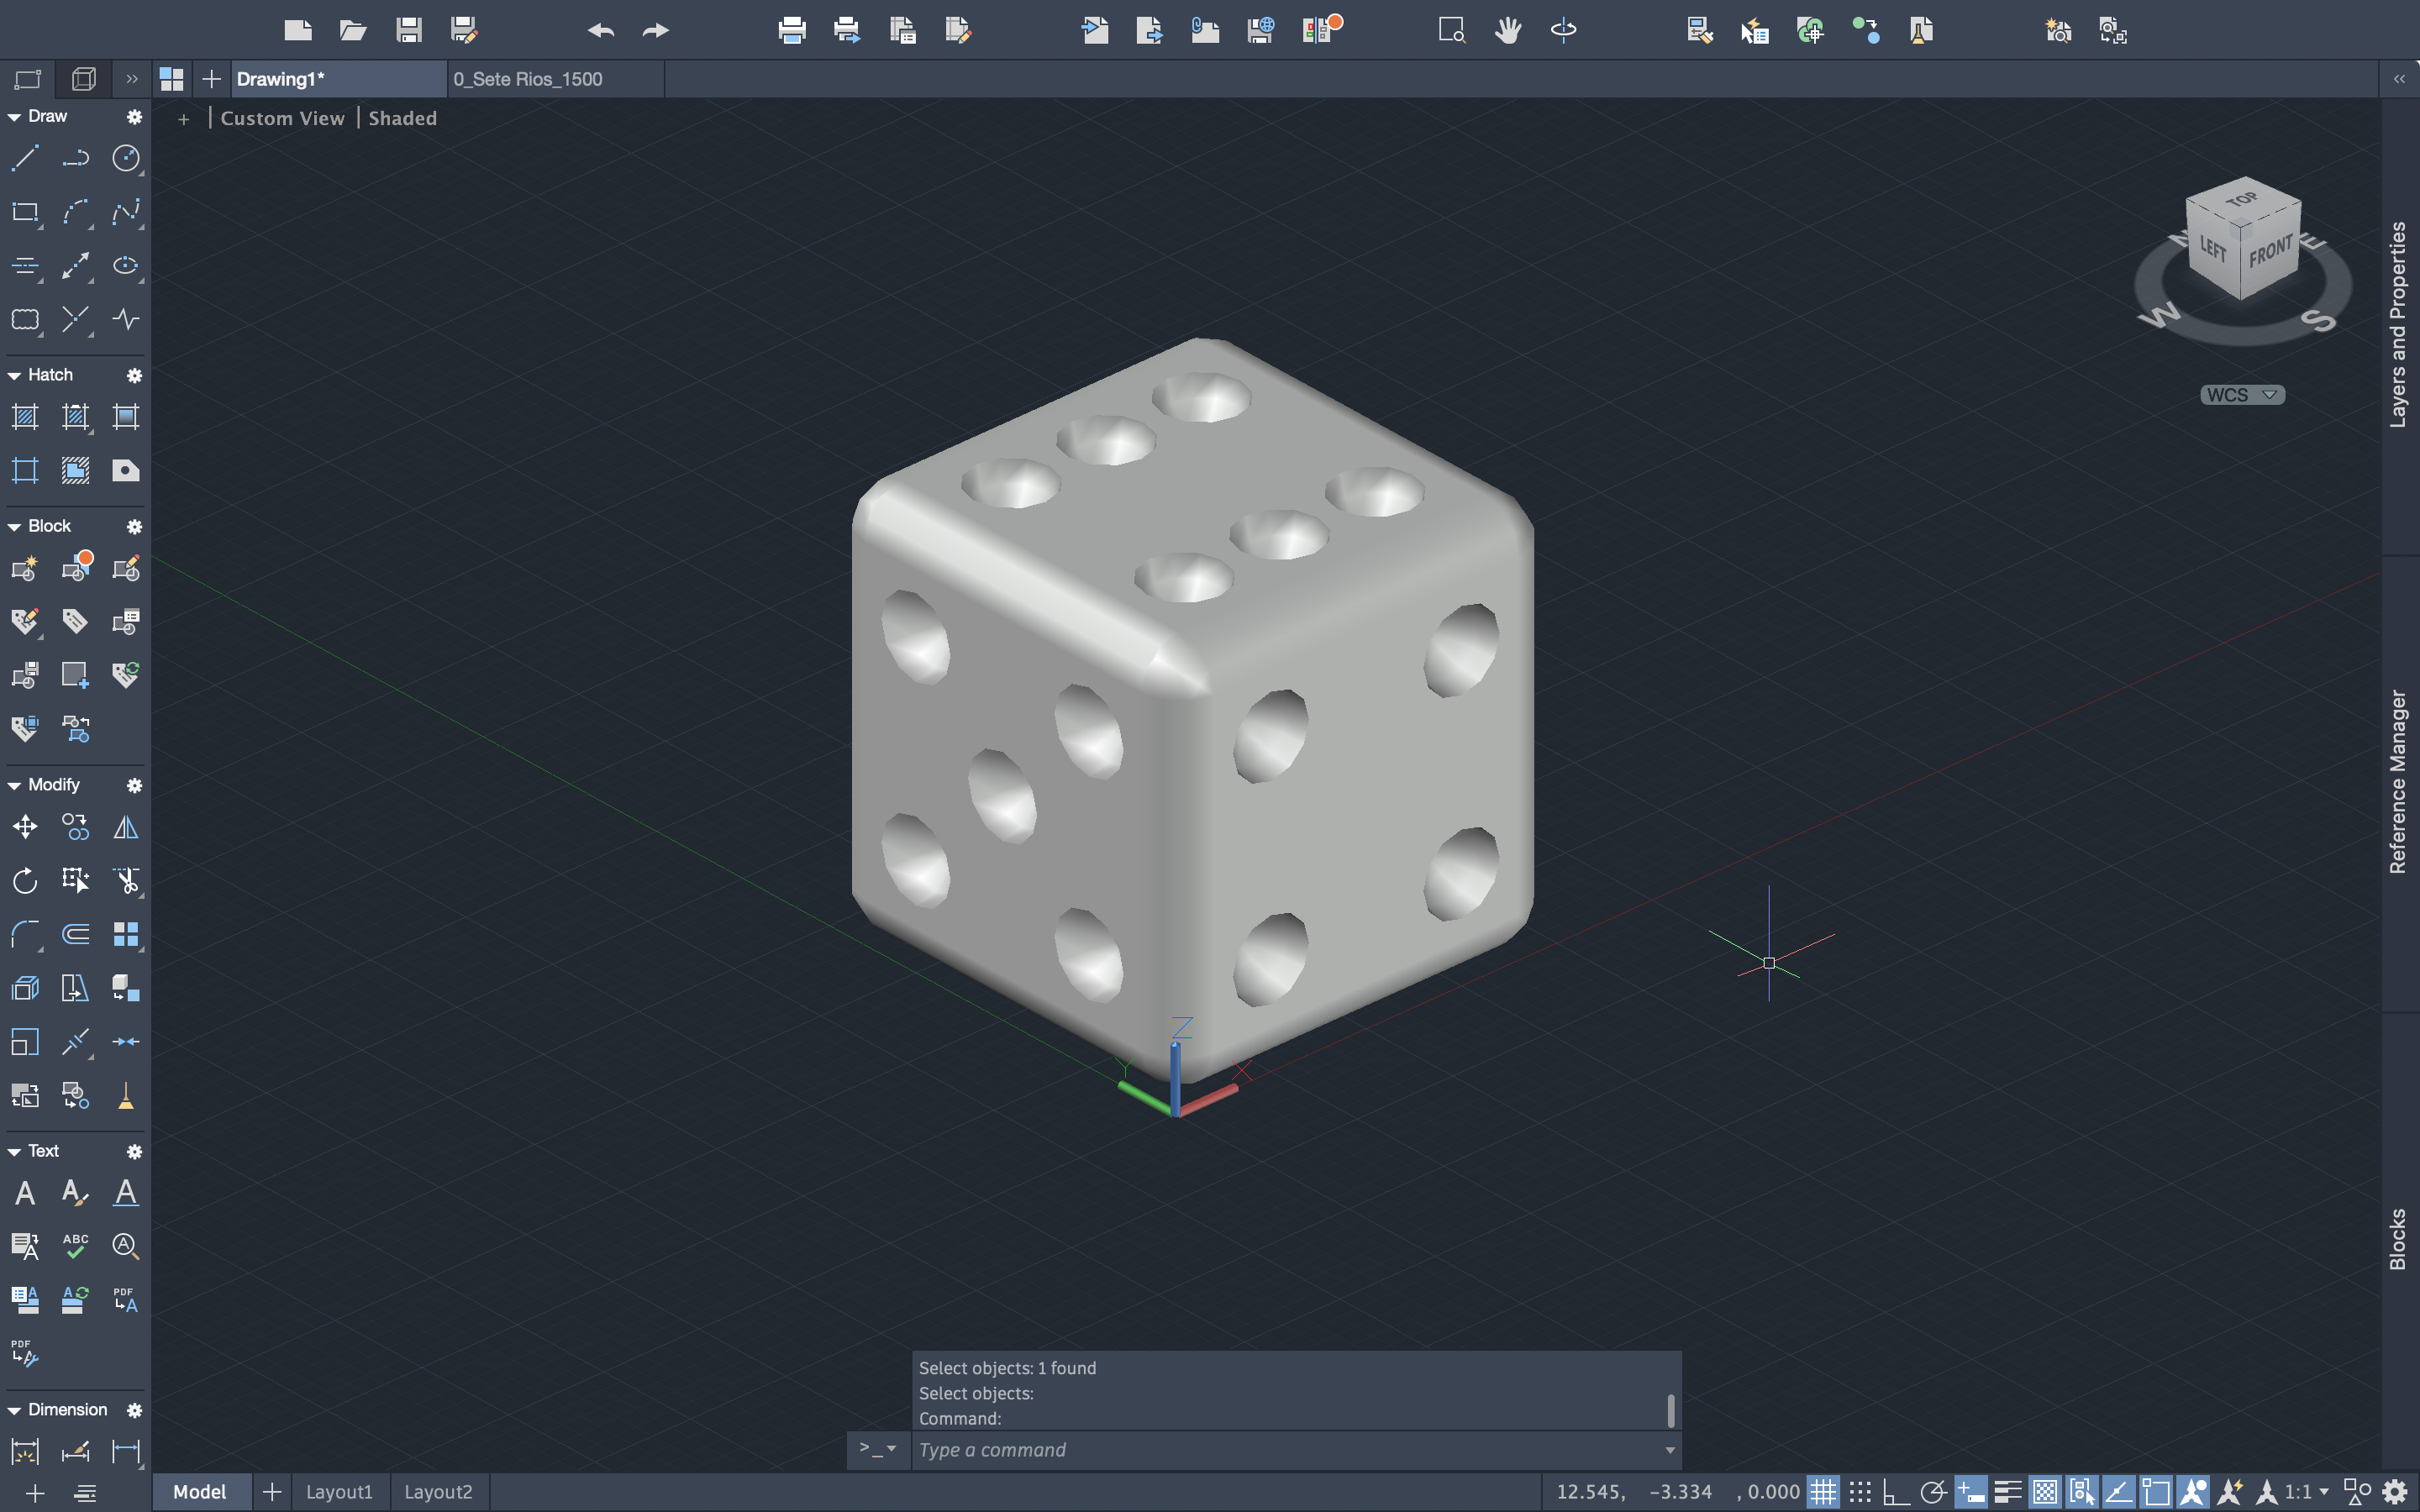Toggle polar tracking in status bar
The height and width of the screenshot is (1512, 2420).
pos(1933,1492)
